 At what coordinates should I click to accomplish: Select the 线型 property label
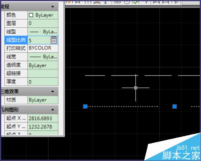[x=16, y=32]
